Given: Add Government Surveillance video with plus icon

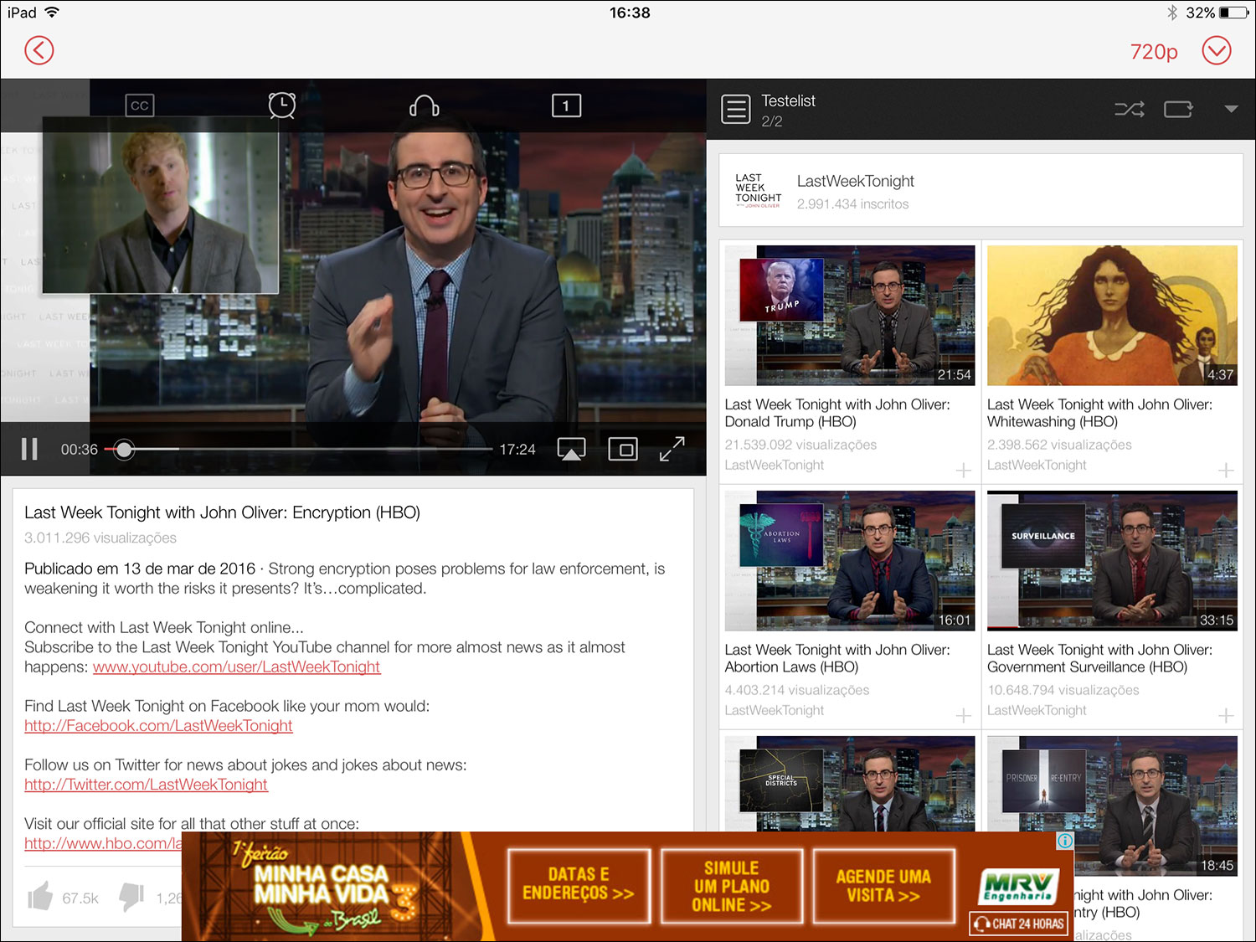Looking at the screenshot, I should coord(1226,716).
